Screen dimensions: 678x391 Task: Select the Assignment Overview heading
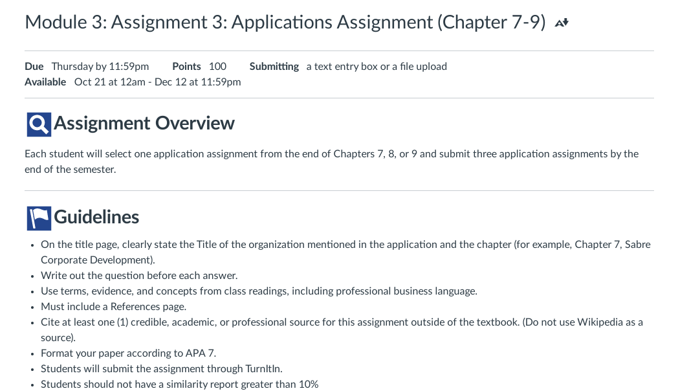click(x=144, y=123)
